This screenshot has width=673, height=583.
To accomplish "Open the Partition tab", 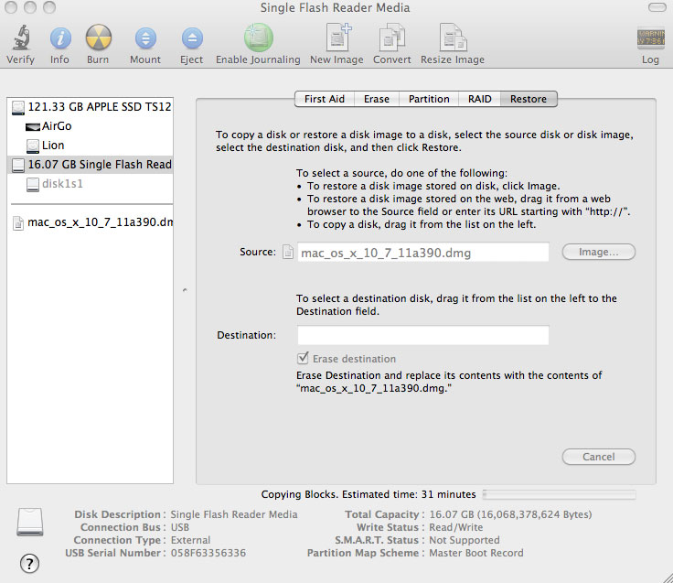I will point(429,99).
